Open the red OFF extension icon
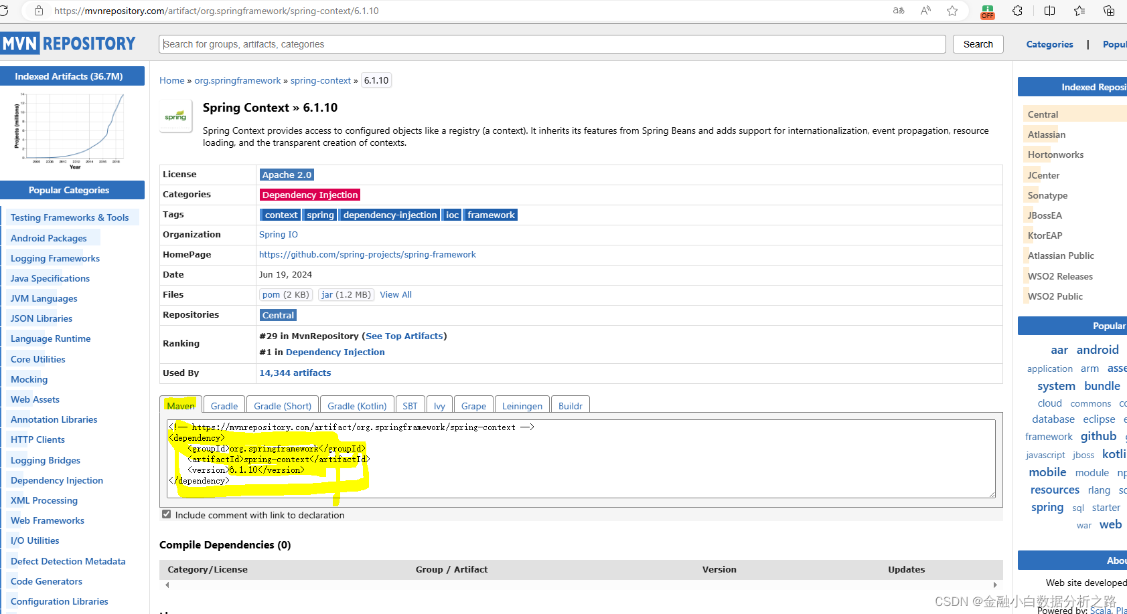The image size is (1127, 614). click(x=988, y=11)
